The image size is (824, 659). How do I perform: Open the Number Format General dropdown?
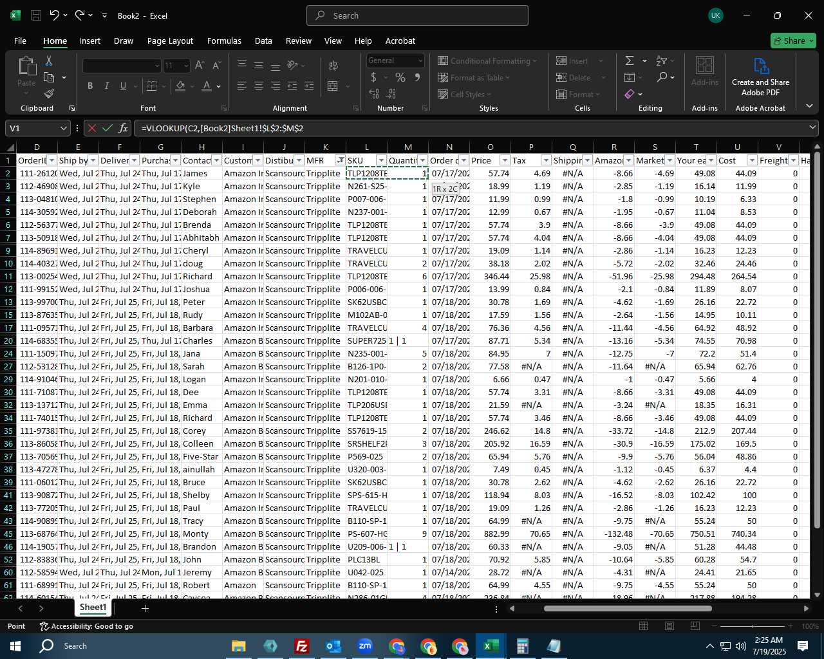click(420, 60)
